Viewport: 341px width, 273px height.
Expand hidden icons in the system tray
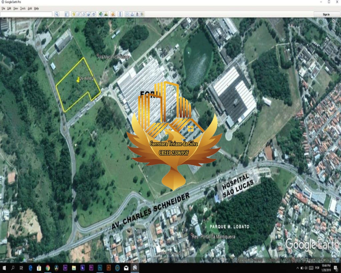(298, 268)
